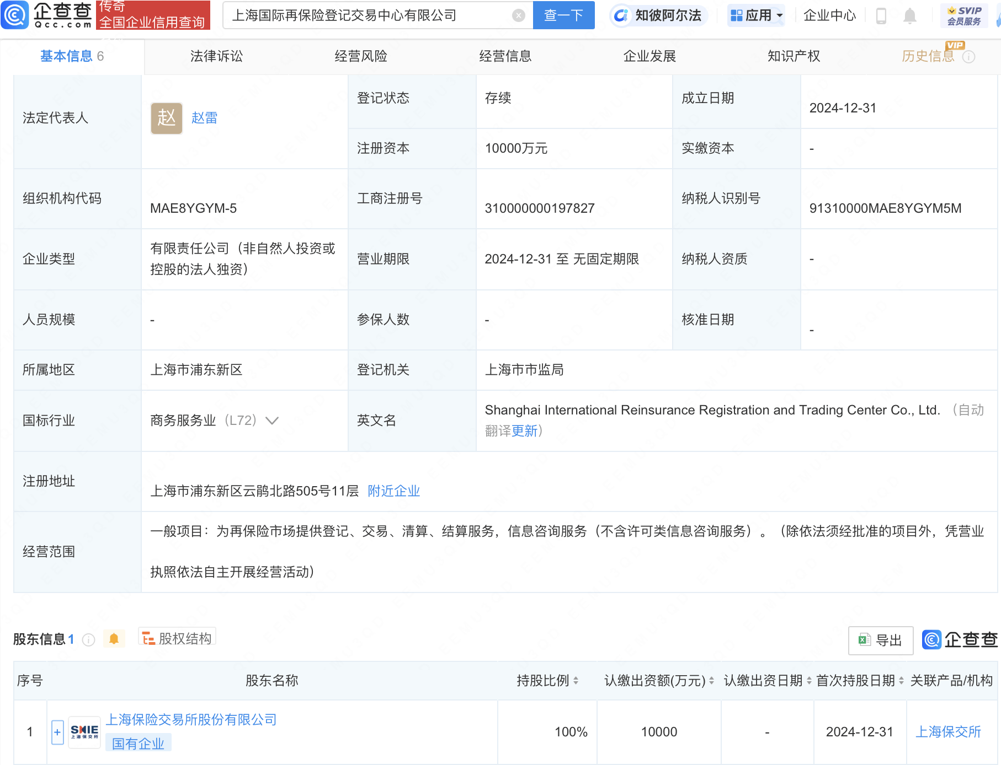Open the 历史信息 VIP tab
Image resolution: width=1001 pixels, height=765 pixels.
tap(928, 56)
